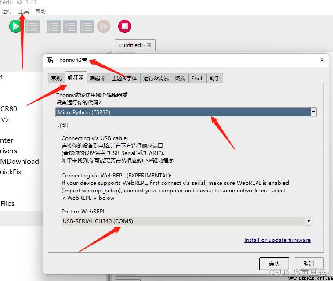Switch to the 主题&字体 settings tab
333x281 pixels.
124,78
